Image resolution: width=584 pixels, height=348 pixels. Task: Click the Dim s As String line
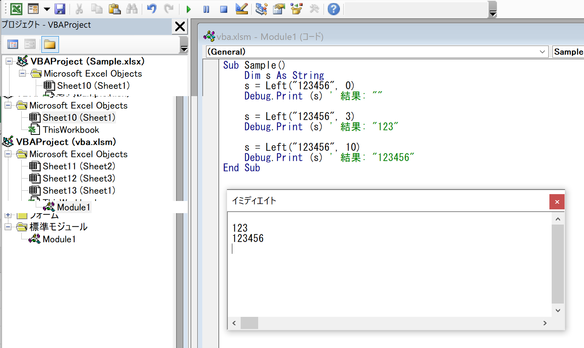284,75
